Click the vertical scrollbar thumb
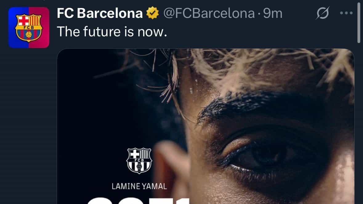Viewport: 363px width, 204px height. (x=359, y=22)
